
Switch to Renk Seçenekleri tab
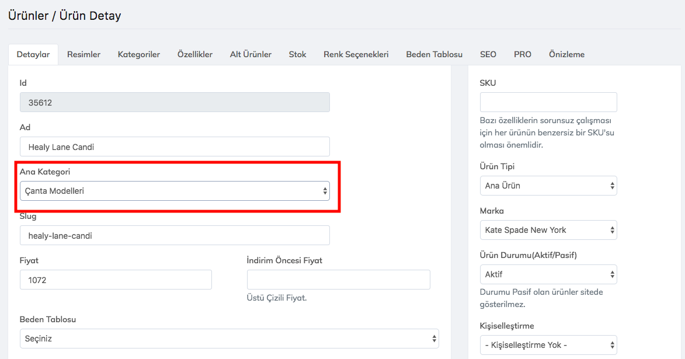(356, 54)
